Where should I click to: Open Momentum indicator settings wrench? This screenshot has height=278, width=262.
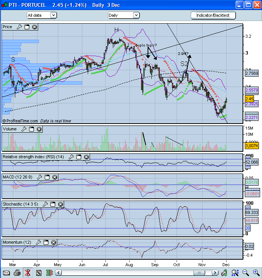point(38,243)
